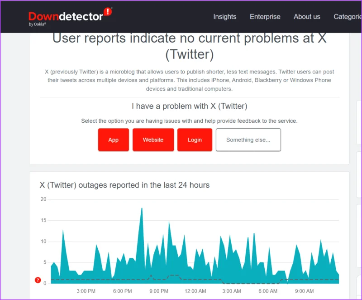Click the red question mark baseline icon

tap(38, 280)
